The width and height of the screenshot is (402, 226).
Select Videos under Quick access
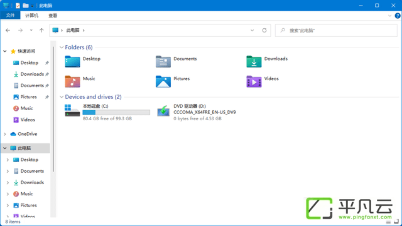[x=28, y=120]
